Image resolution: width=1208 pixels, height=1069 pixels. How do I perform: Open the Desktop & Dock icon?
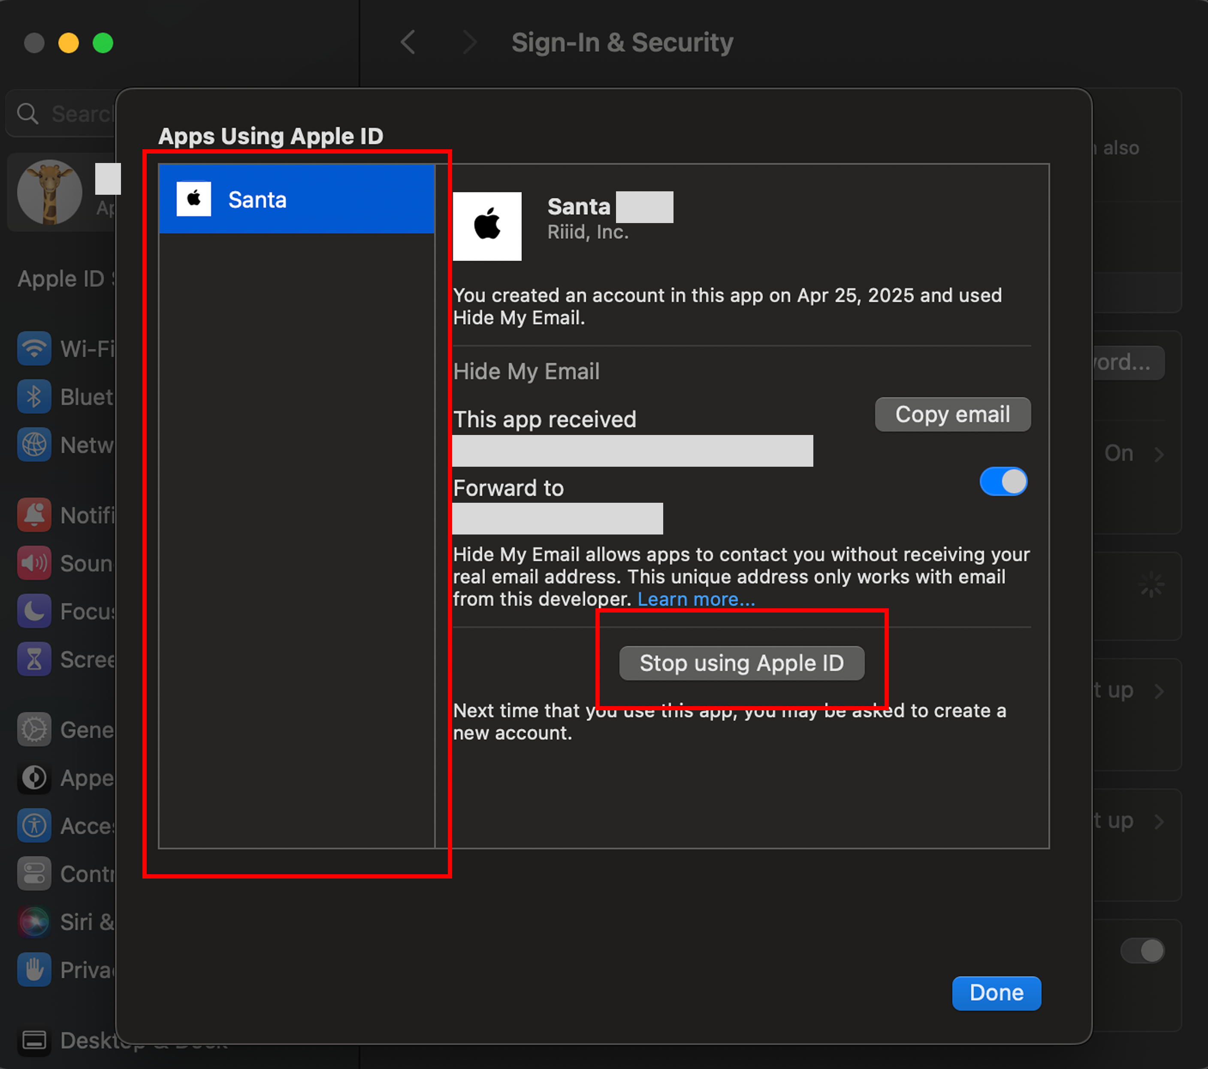point(34,1040)
